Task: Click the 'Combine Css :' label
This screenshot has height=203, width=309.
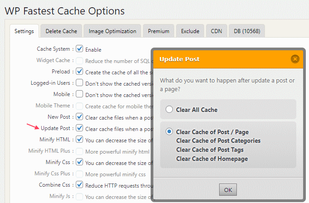Action: pyautogui.click(x=56, y=185)
